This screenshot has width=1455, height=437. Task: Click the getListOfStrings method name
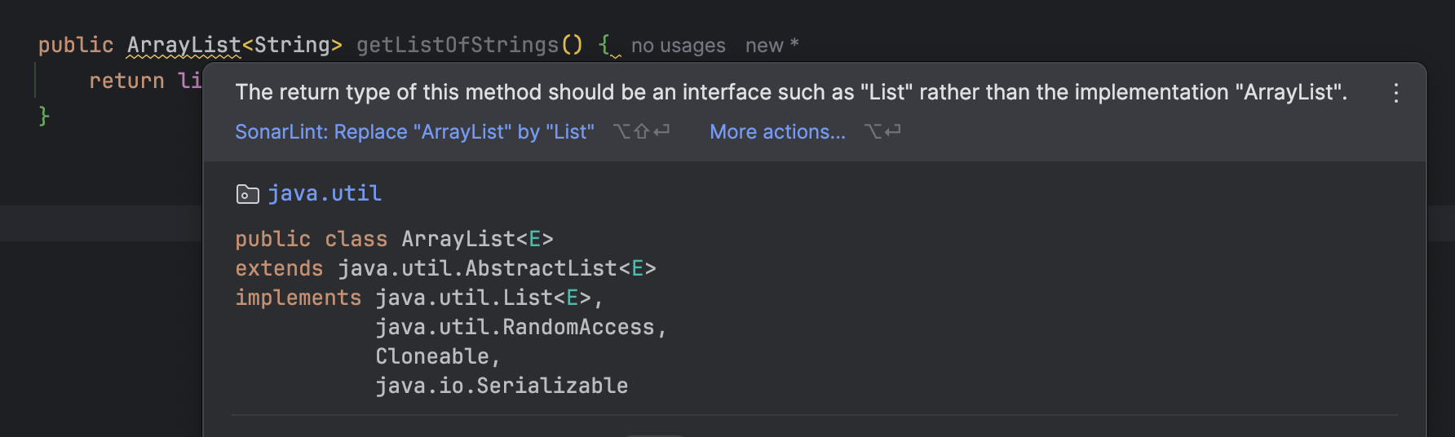pos(457,46)
